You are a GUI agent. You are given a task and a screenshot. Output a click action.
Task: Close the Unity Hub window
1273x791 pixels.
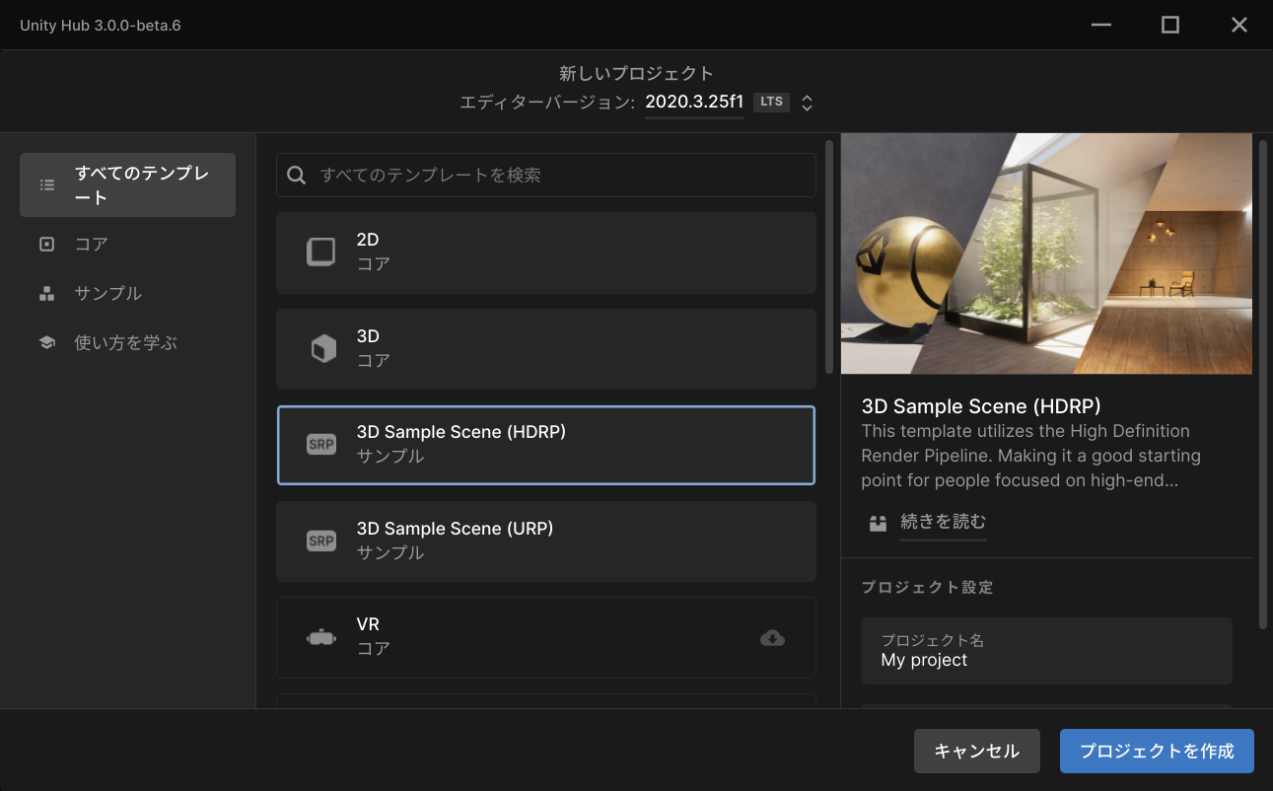pos(1239,25)
